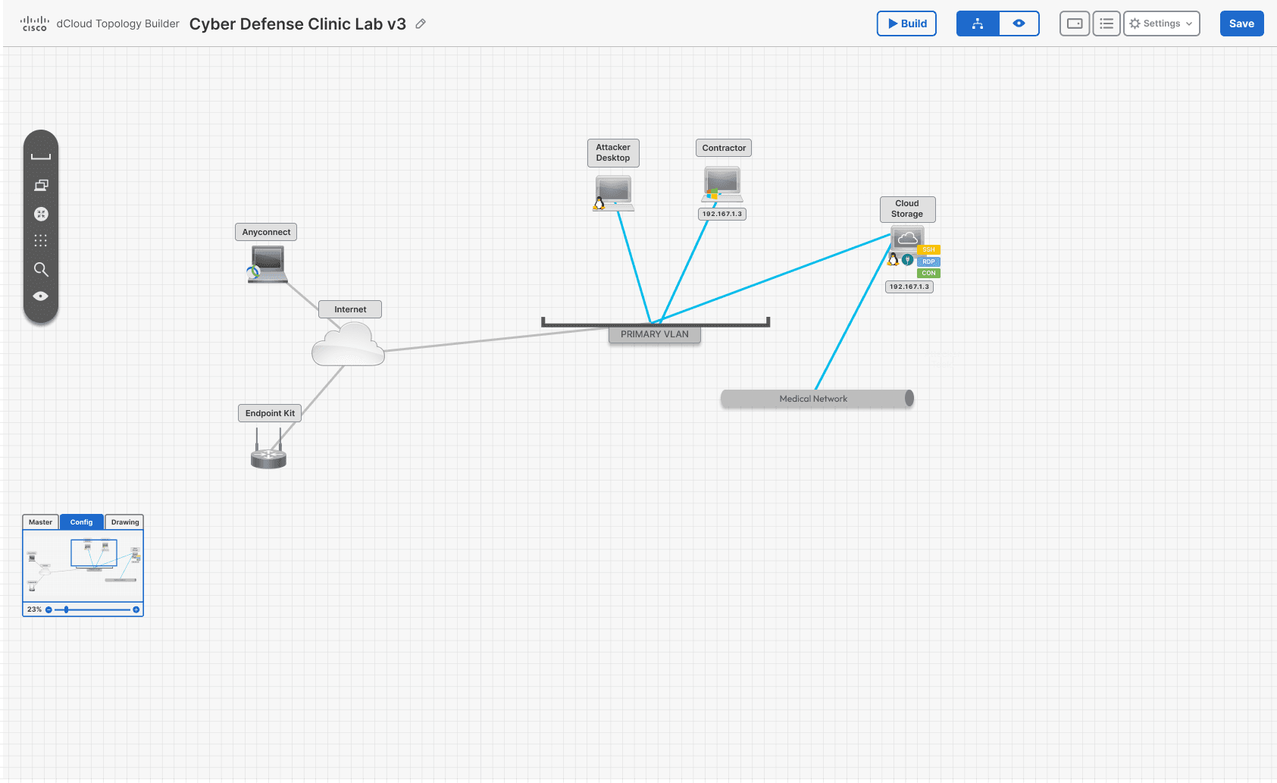
Task: Click the Internet label
Action: tap(350, 309)
